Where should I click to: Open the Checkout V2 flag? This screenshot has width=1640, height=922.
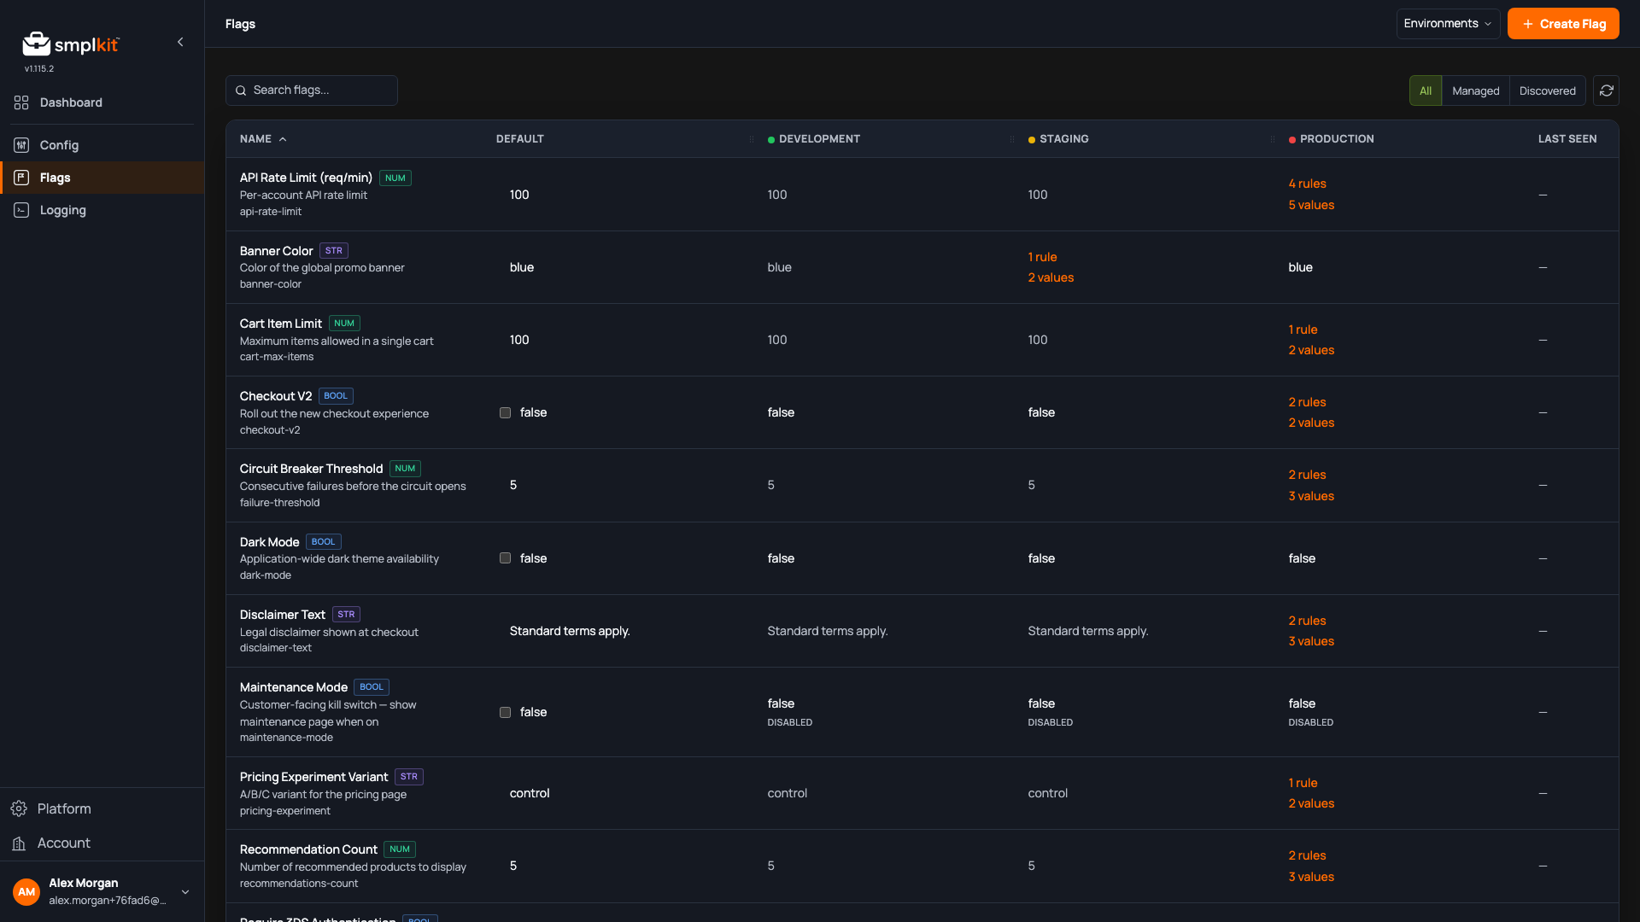[275, 396]
